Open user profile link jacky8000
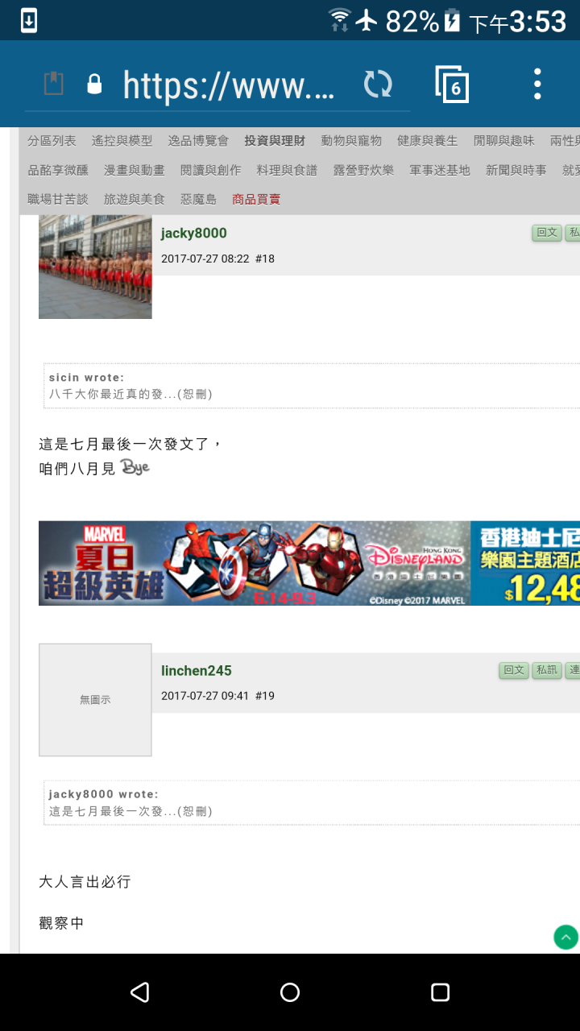 click(194, 234)
